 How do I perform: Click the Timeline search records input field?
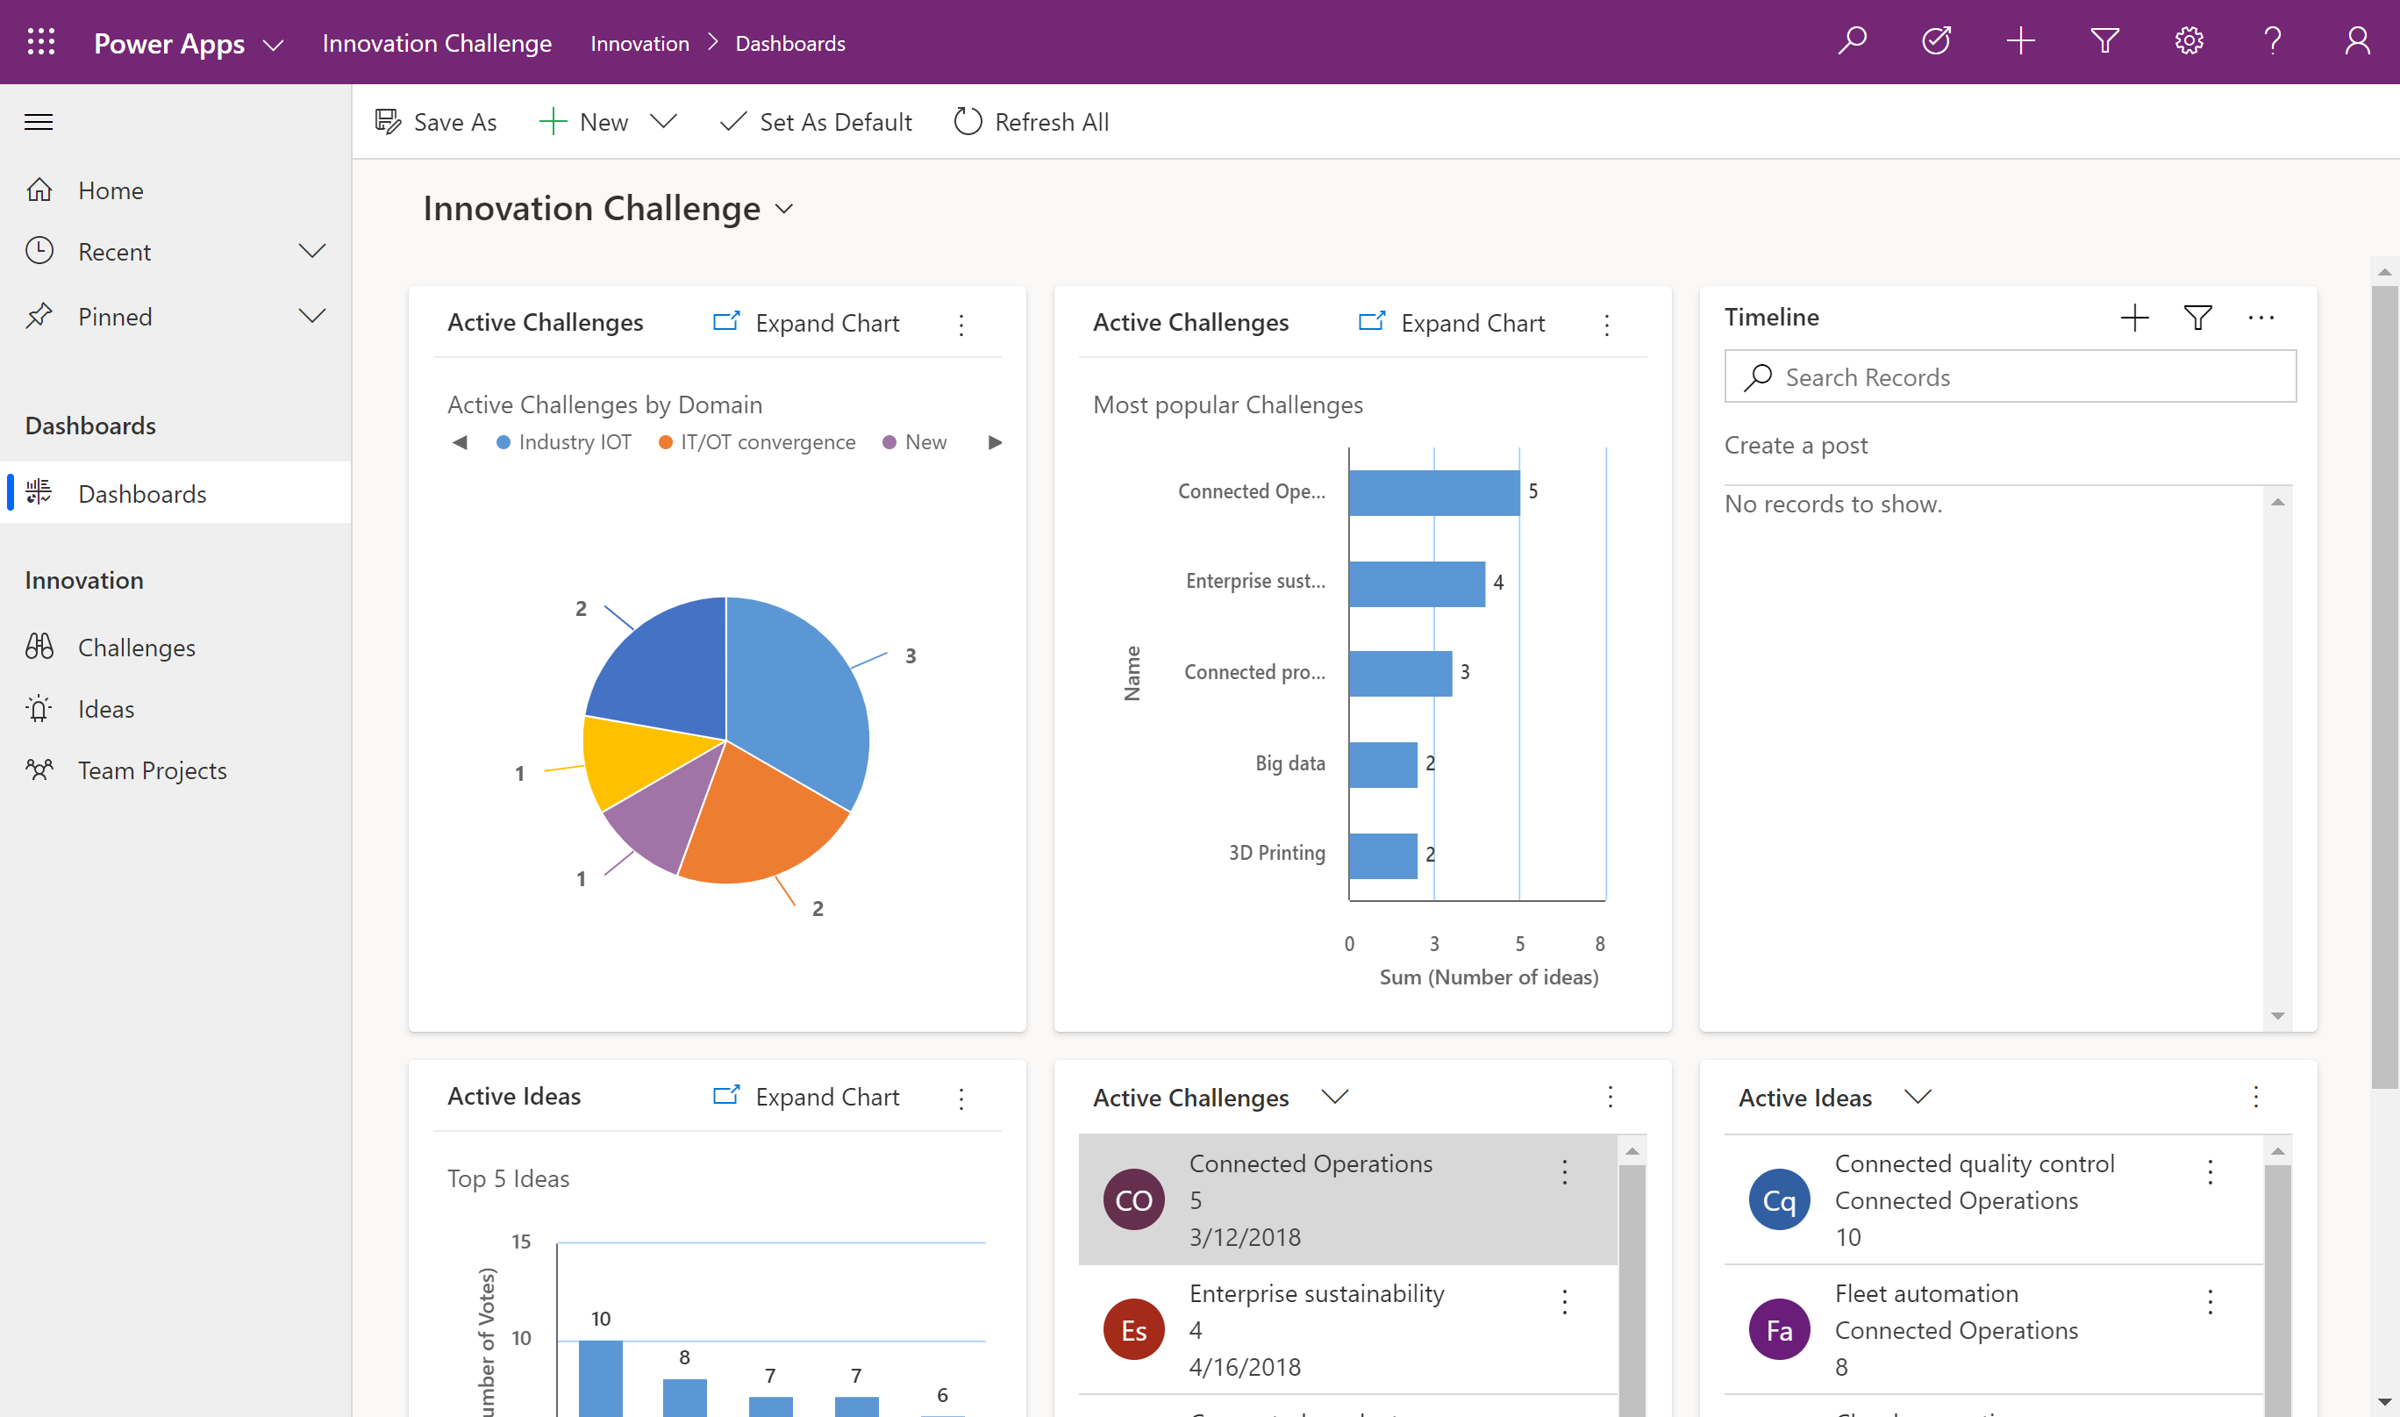point(2011,376)
